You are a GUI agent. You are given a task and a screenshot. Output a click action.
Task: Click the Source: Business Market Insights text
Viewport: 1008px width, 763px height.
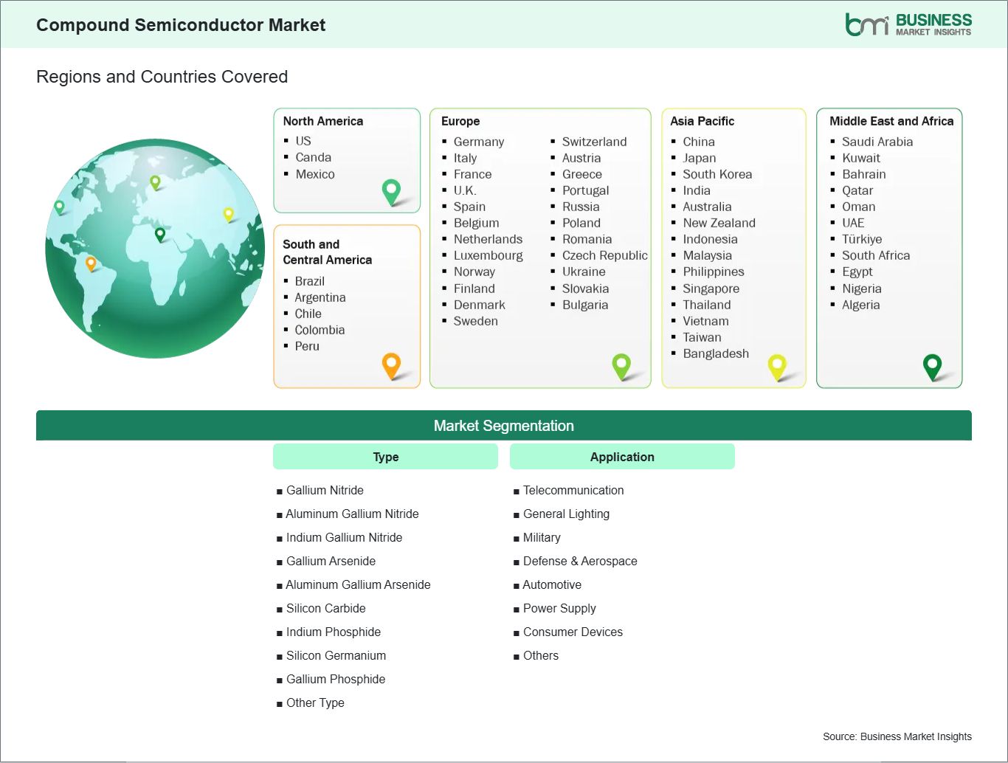pyautogui.click(x=897, y=736)
